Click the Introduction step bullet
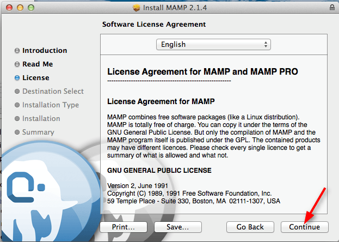 (17, 51)
